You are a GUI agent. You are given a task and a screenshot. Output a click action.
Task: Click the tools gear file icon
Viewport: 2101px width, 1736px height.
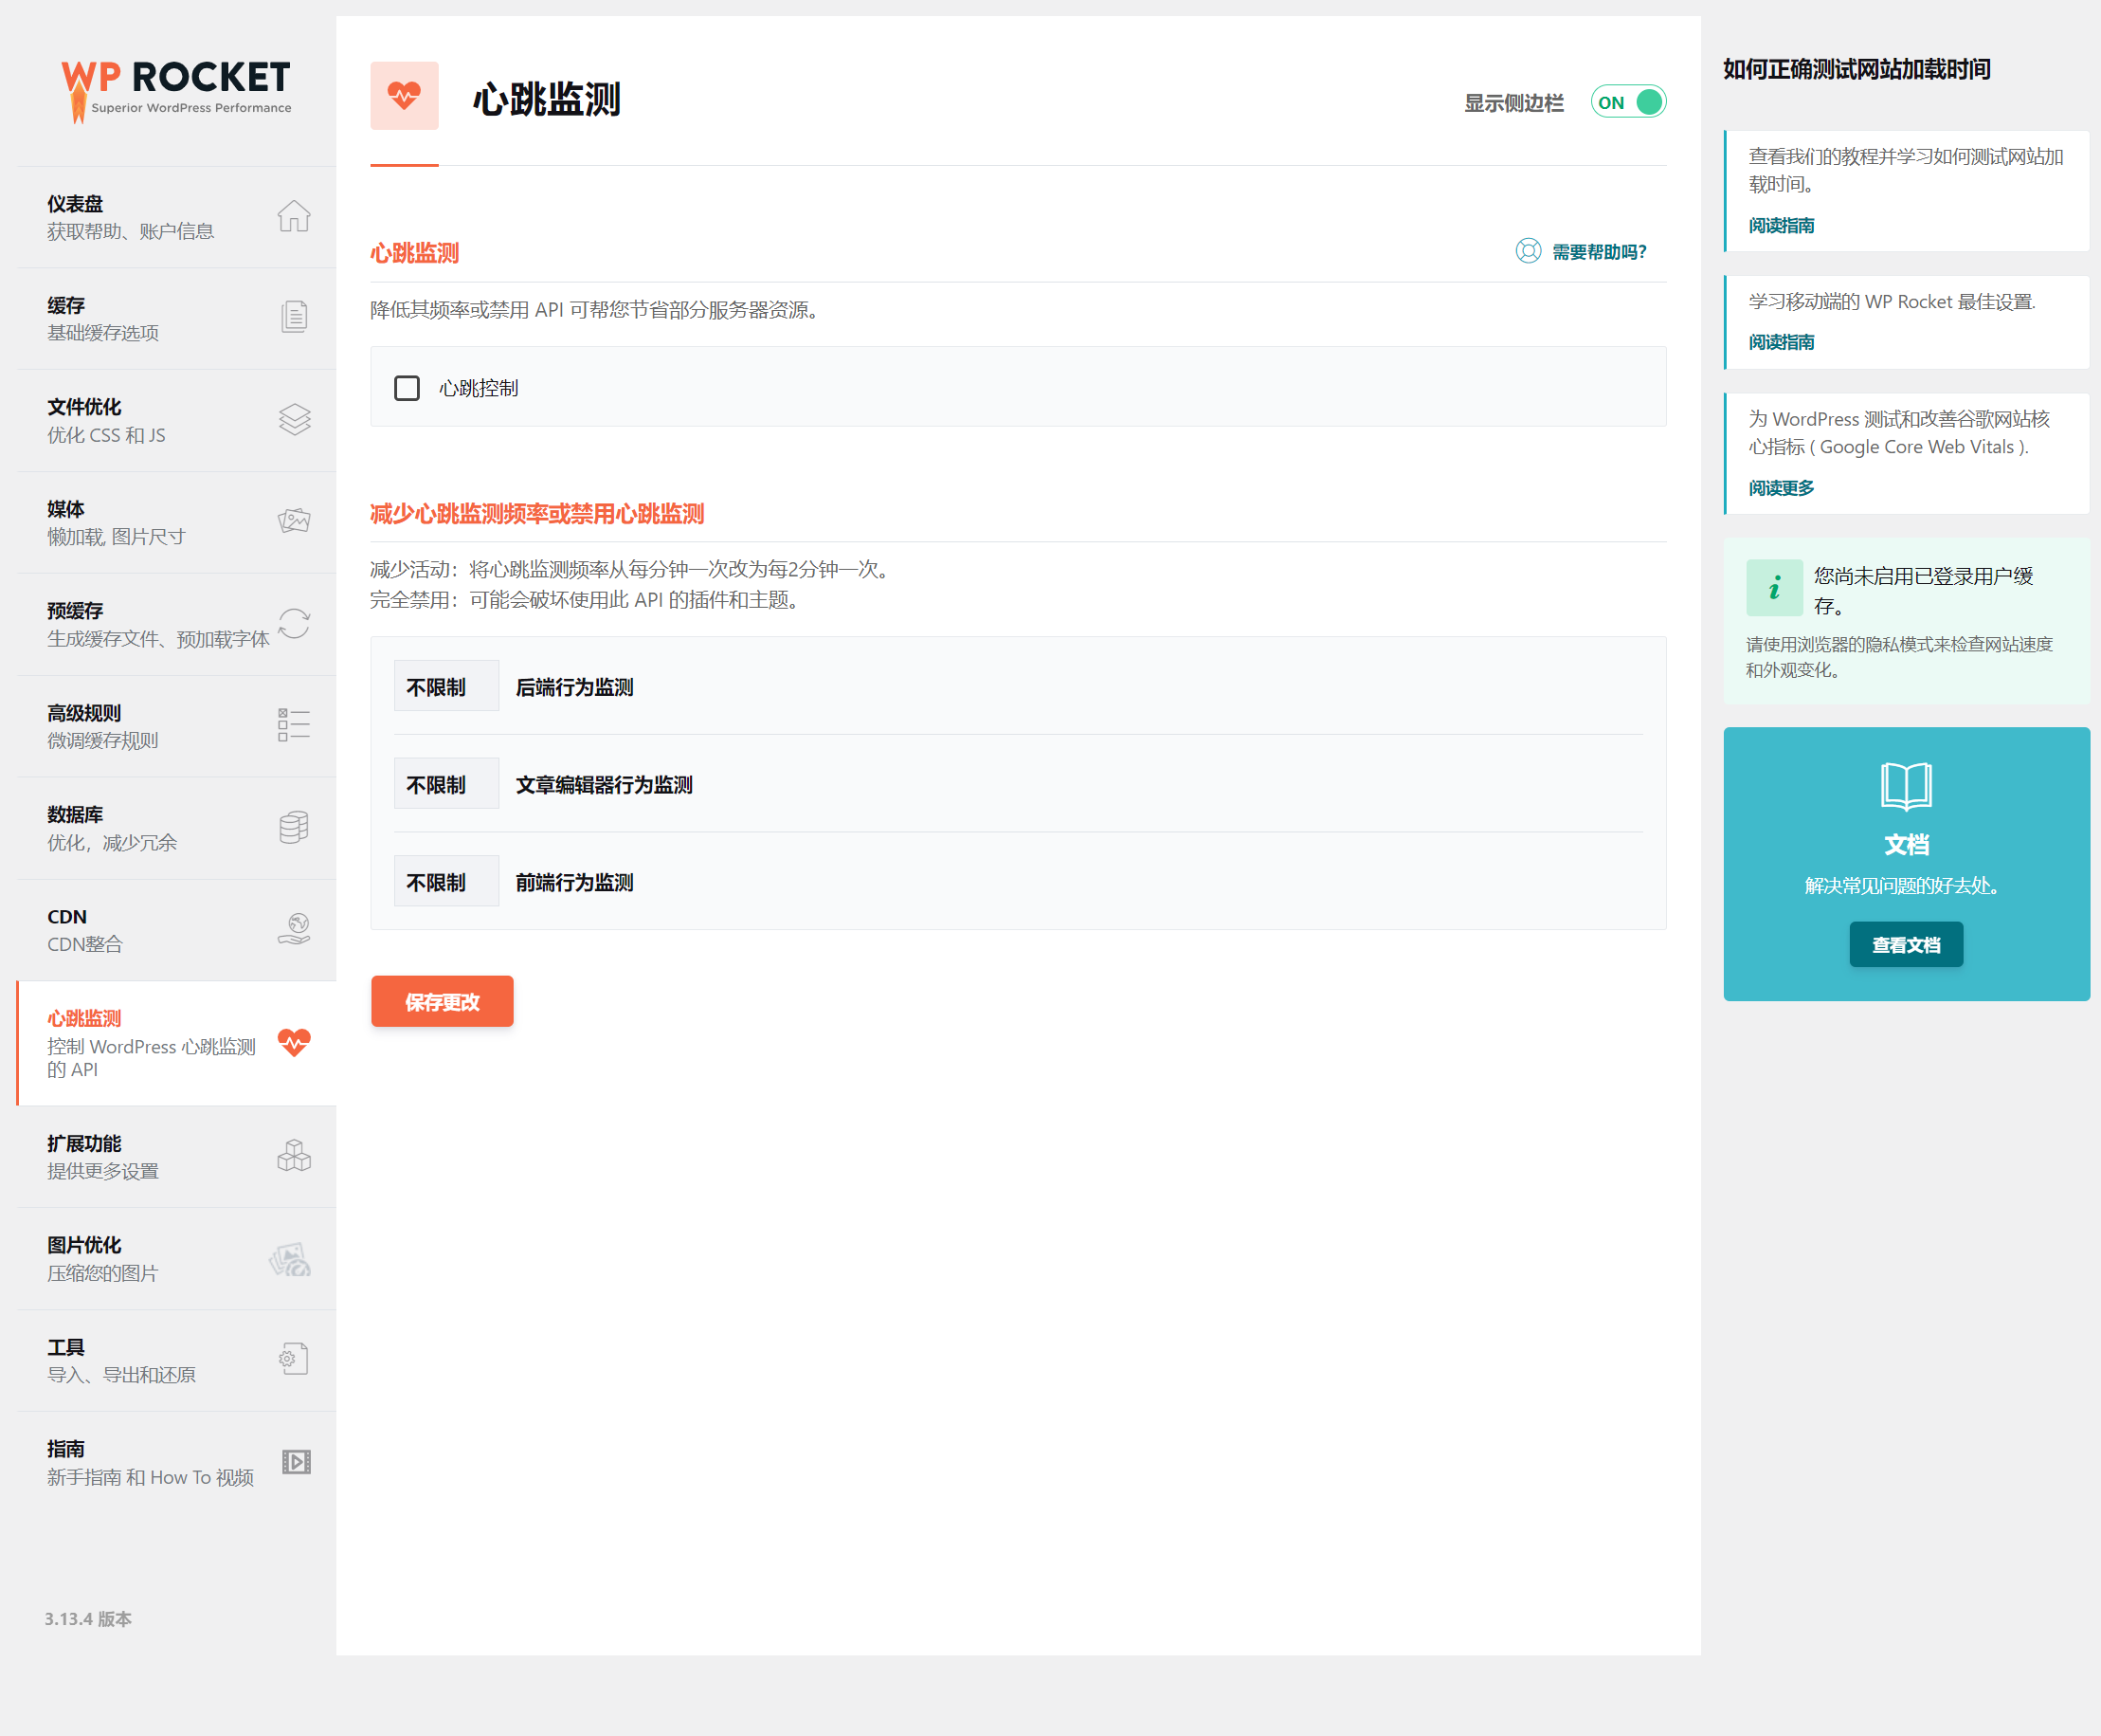[294, 1359]
